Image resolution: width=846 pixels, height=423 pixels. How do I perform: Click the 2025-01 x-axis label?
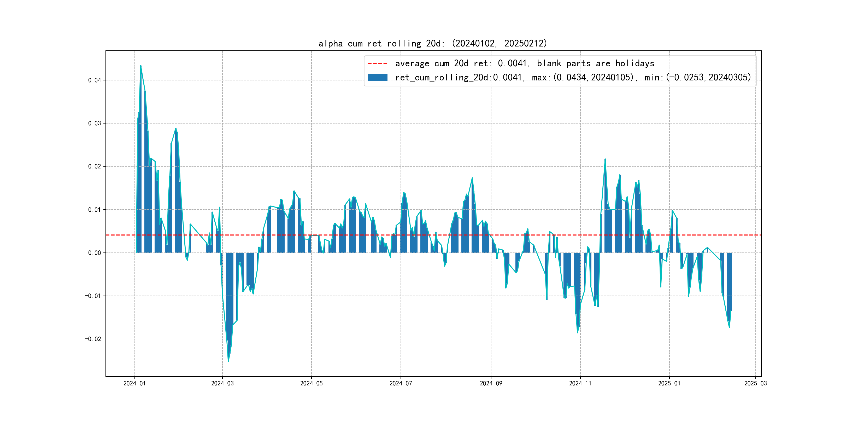669,383
